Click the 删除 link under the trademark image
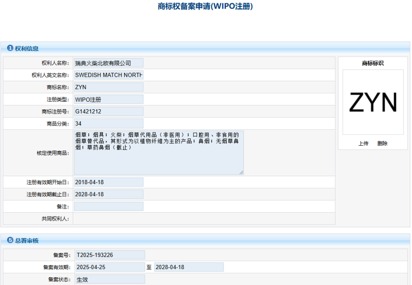The width and height of the screenshot is (412, 285). [x=382, y=144]
